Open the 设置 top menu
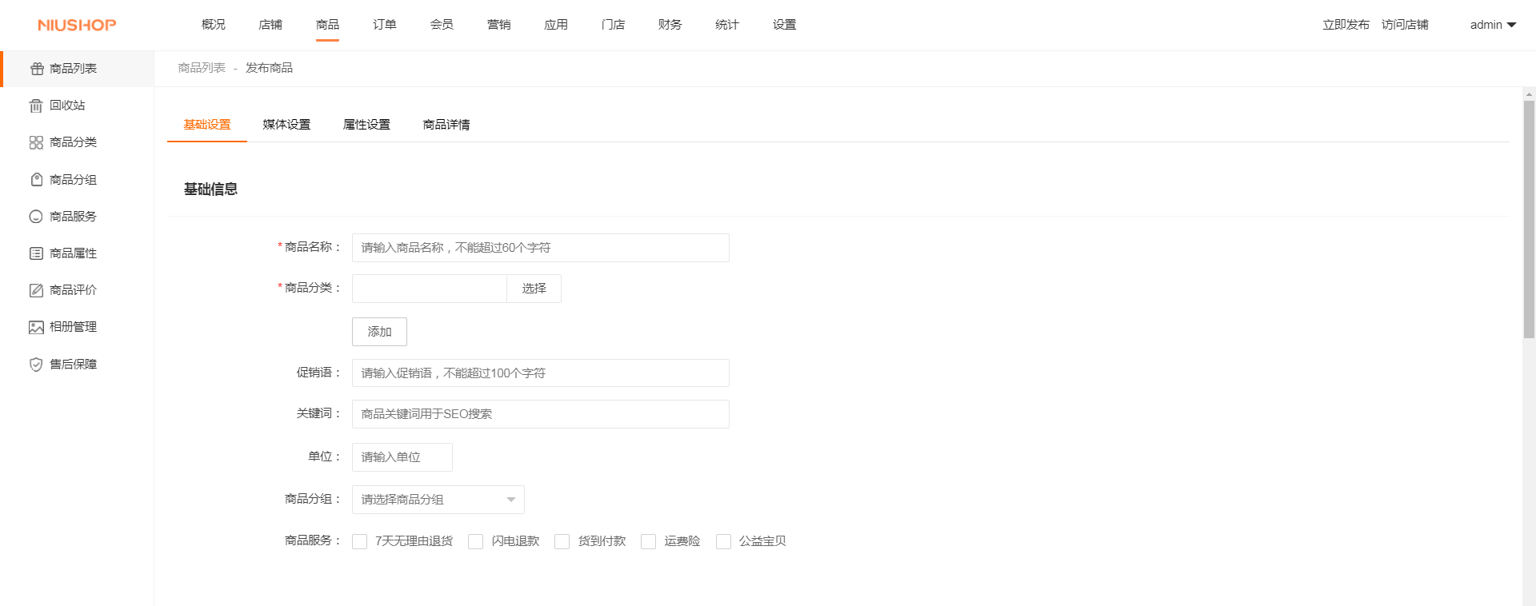Viewport: 1536px width, 606px height. point(785,25)
